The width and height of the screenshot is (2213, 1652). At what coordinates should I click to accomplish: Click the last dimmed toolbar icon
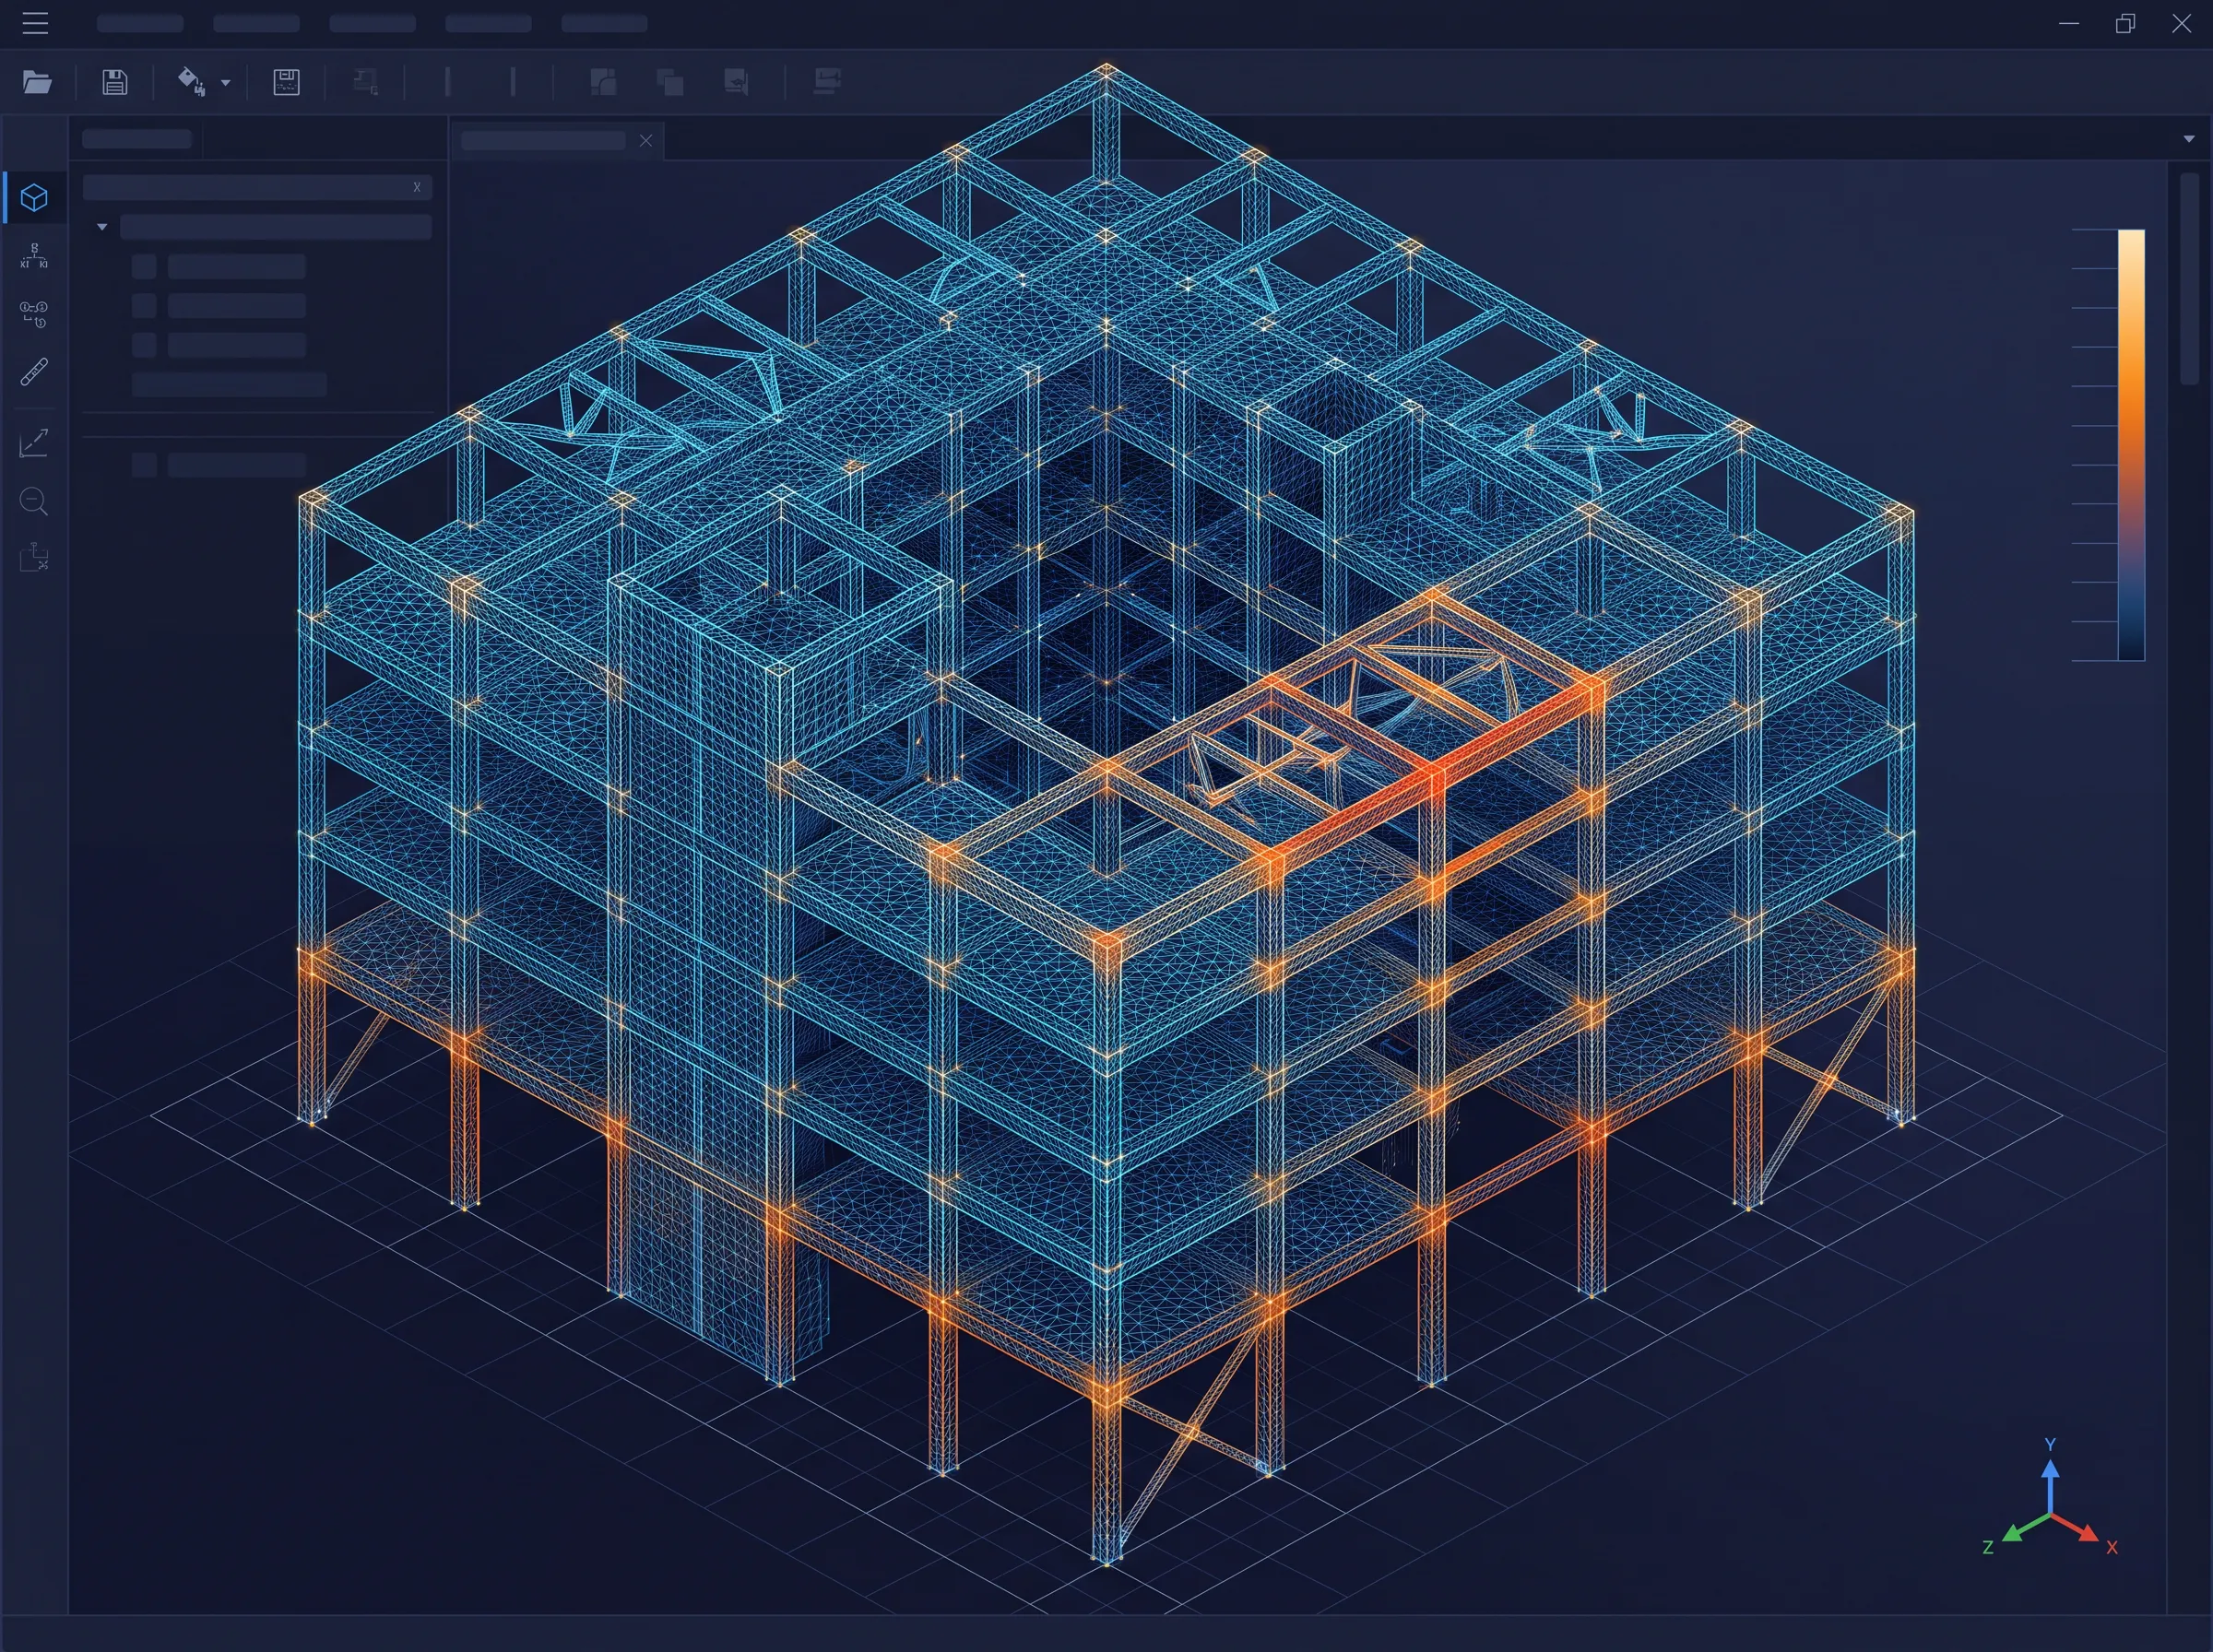click(x=827, y=81)
